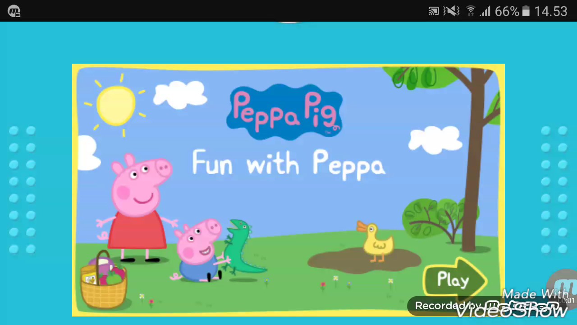Viewport: 577px width, 325px height.
Task: Tap the battery icon showing 66%
Action: pos(526,11)
